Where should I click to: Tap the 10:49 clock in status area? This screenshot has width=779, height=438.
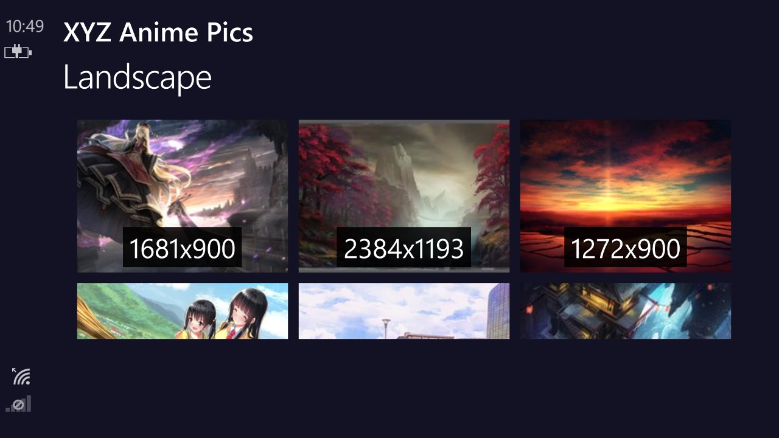[25, 26]
